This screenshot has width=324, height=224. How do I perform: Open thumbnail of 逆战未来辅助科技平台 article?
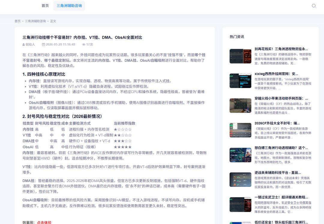240,180
